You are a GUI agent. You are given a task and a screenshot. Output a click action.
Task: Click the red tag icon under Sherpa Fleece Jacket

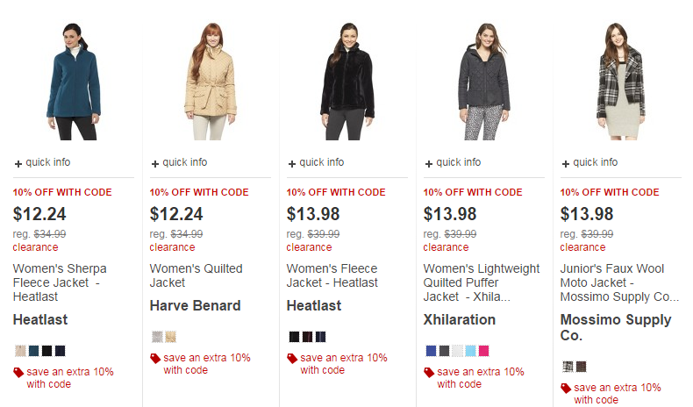19,372
